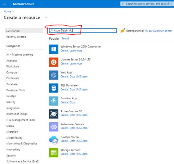Click the Windows Server 2019 Datacenter icon

tap(53, 49)
